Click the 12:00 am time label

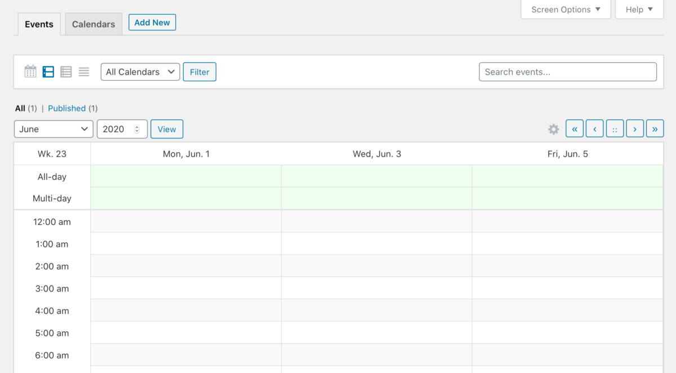[52, 222]
